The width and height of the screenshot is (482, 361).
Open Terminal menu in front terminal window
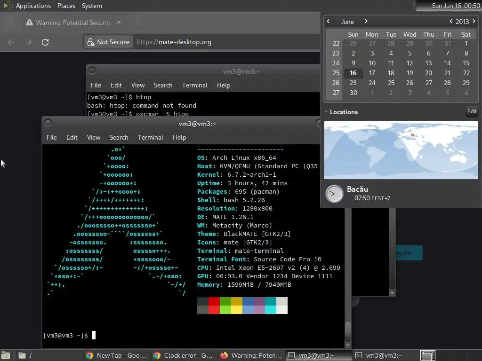point(150,138)
